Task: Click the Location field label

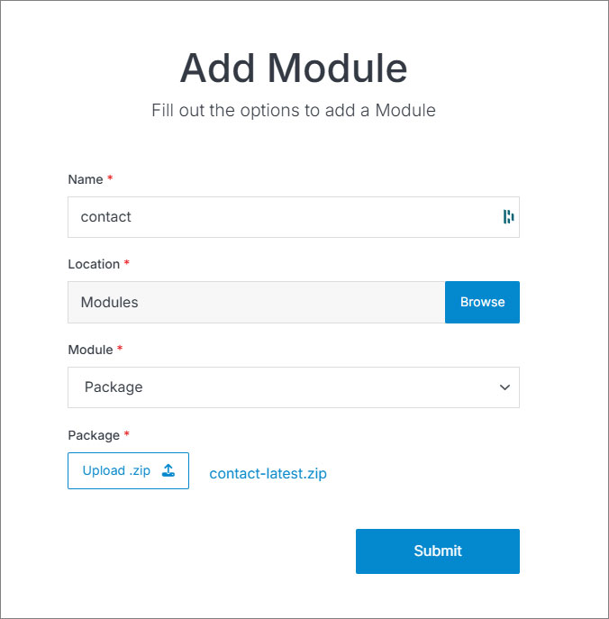Action: (x=94, y=264)
